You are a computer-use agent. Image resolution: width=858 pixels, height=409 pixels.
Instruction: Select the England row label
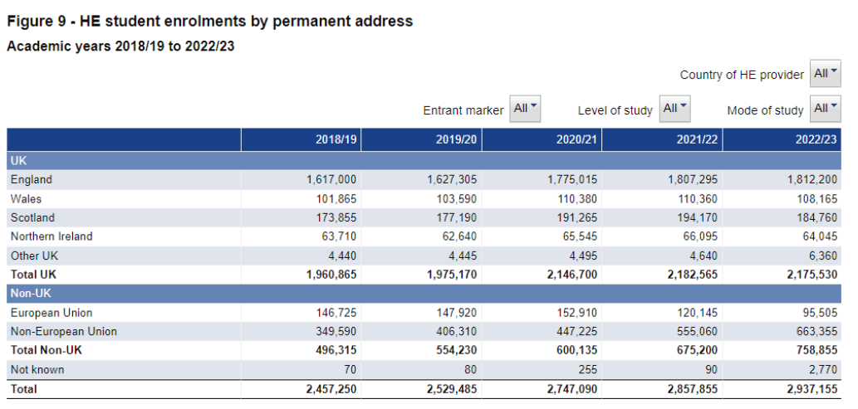[32, 179]
